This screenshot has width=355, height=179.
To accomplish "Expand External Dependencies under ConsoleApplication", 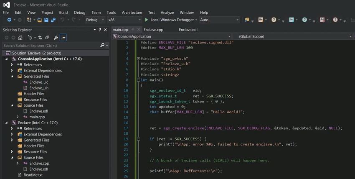I will (x=12, y=70).
